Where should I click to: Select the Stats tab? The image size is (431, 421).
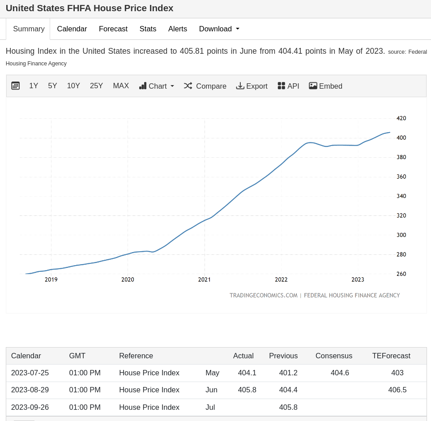148,29
